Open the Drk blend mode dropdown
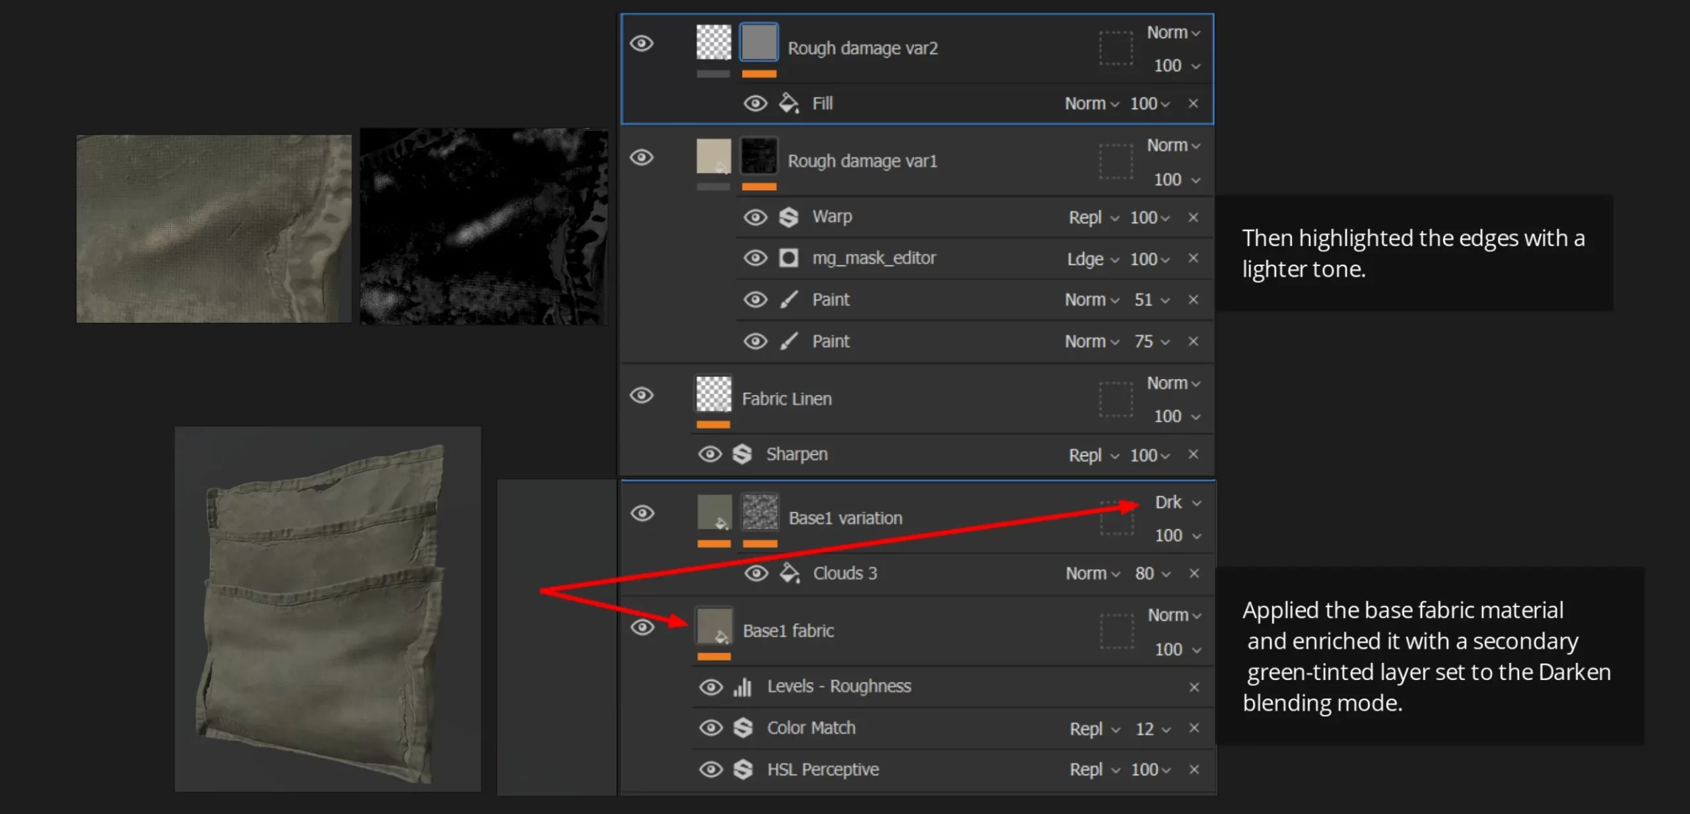 pyautogui.click(x=1178, y=502)
